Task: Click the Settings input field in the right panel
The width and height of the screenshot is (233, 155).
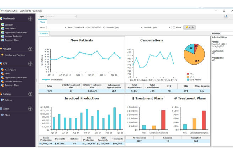Action: pos(227,33)
